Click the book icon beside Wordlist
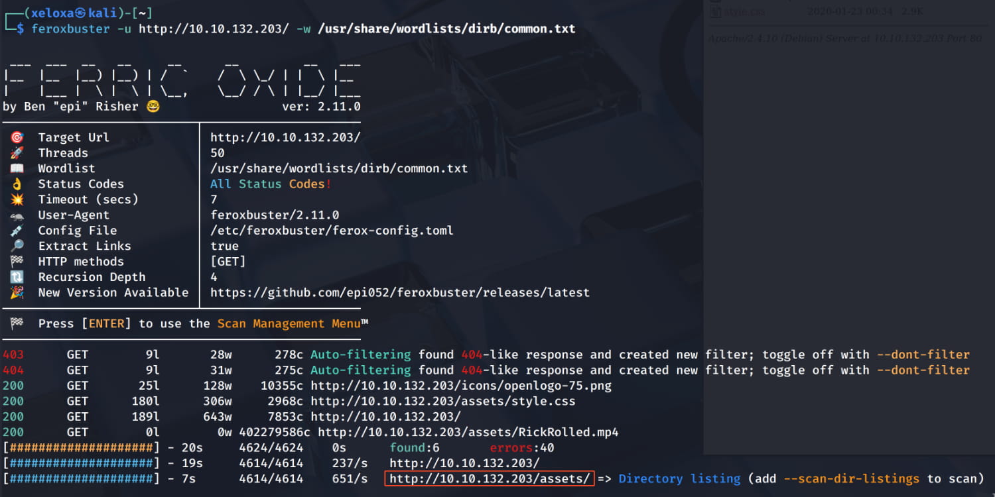995x497 pixels. (17, 168)
